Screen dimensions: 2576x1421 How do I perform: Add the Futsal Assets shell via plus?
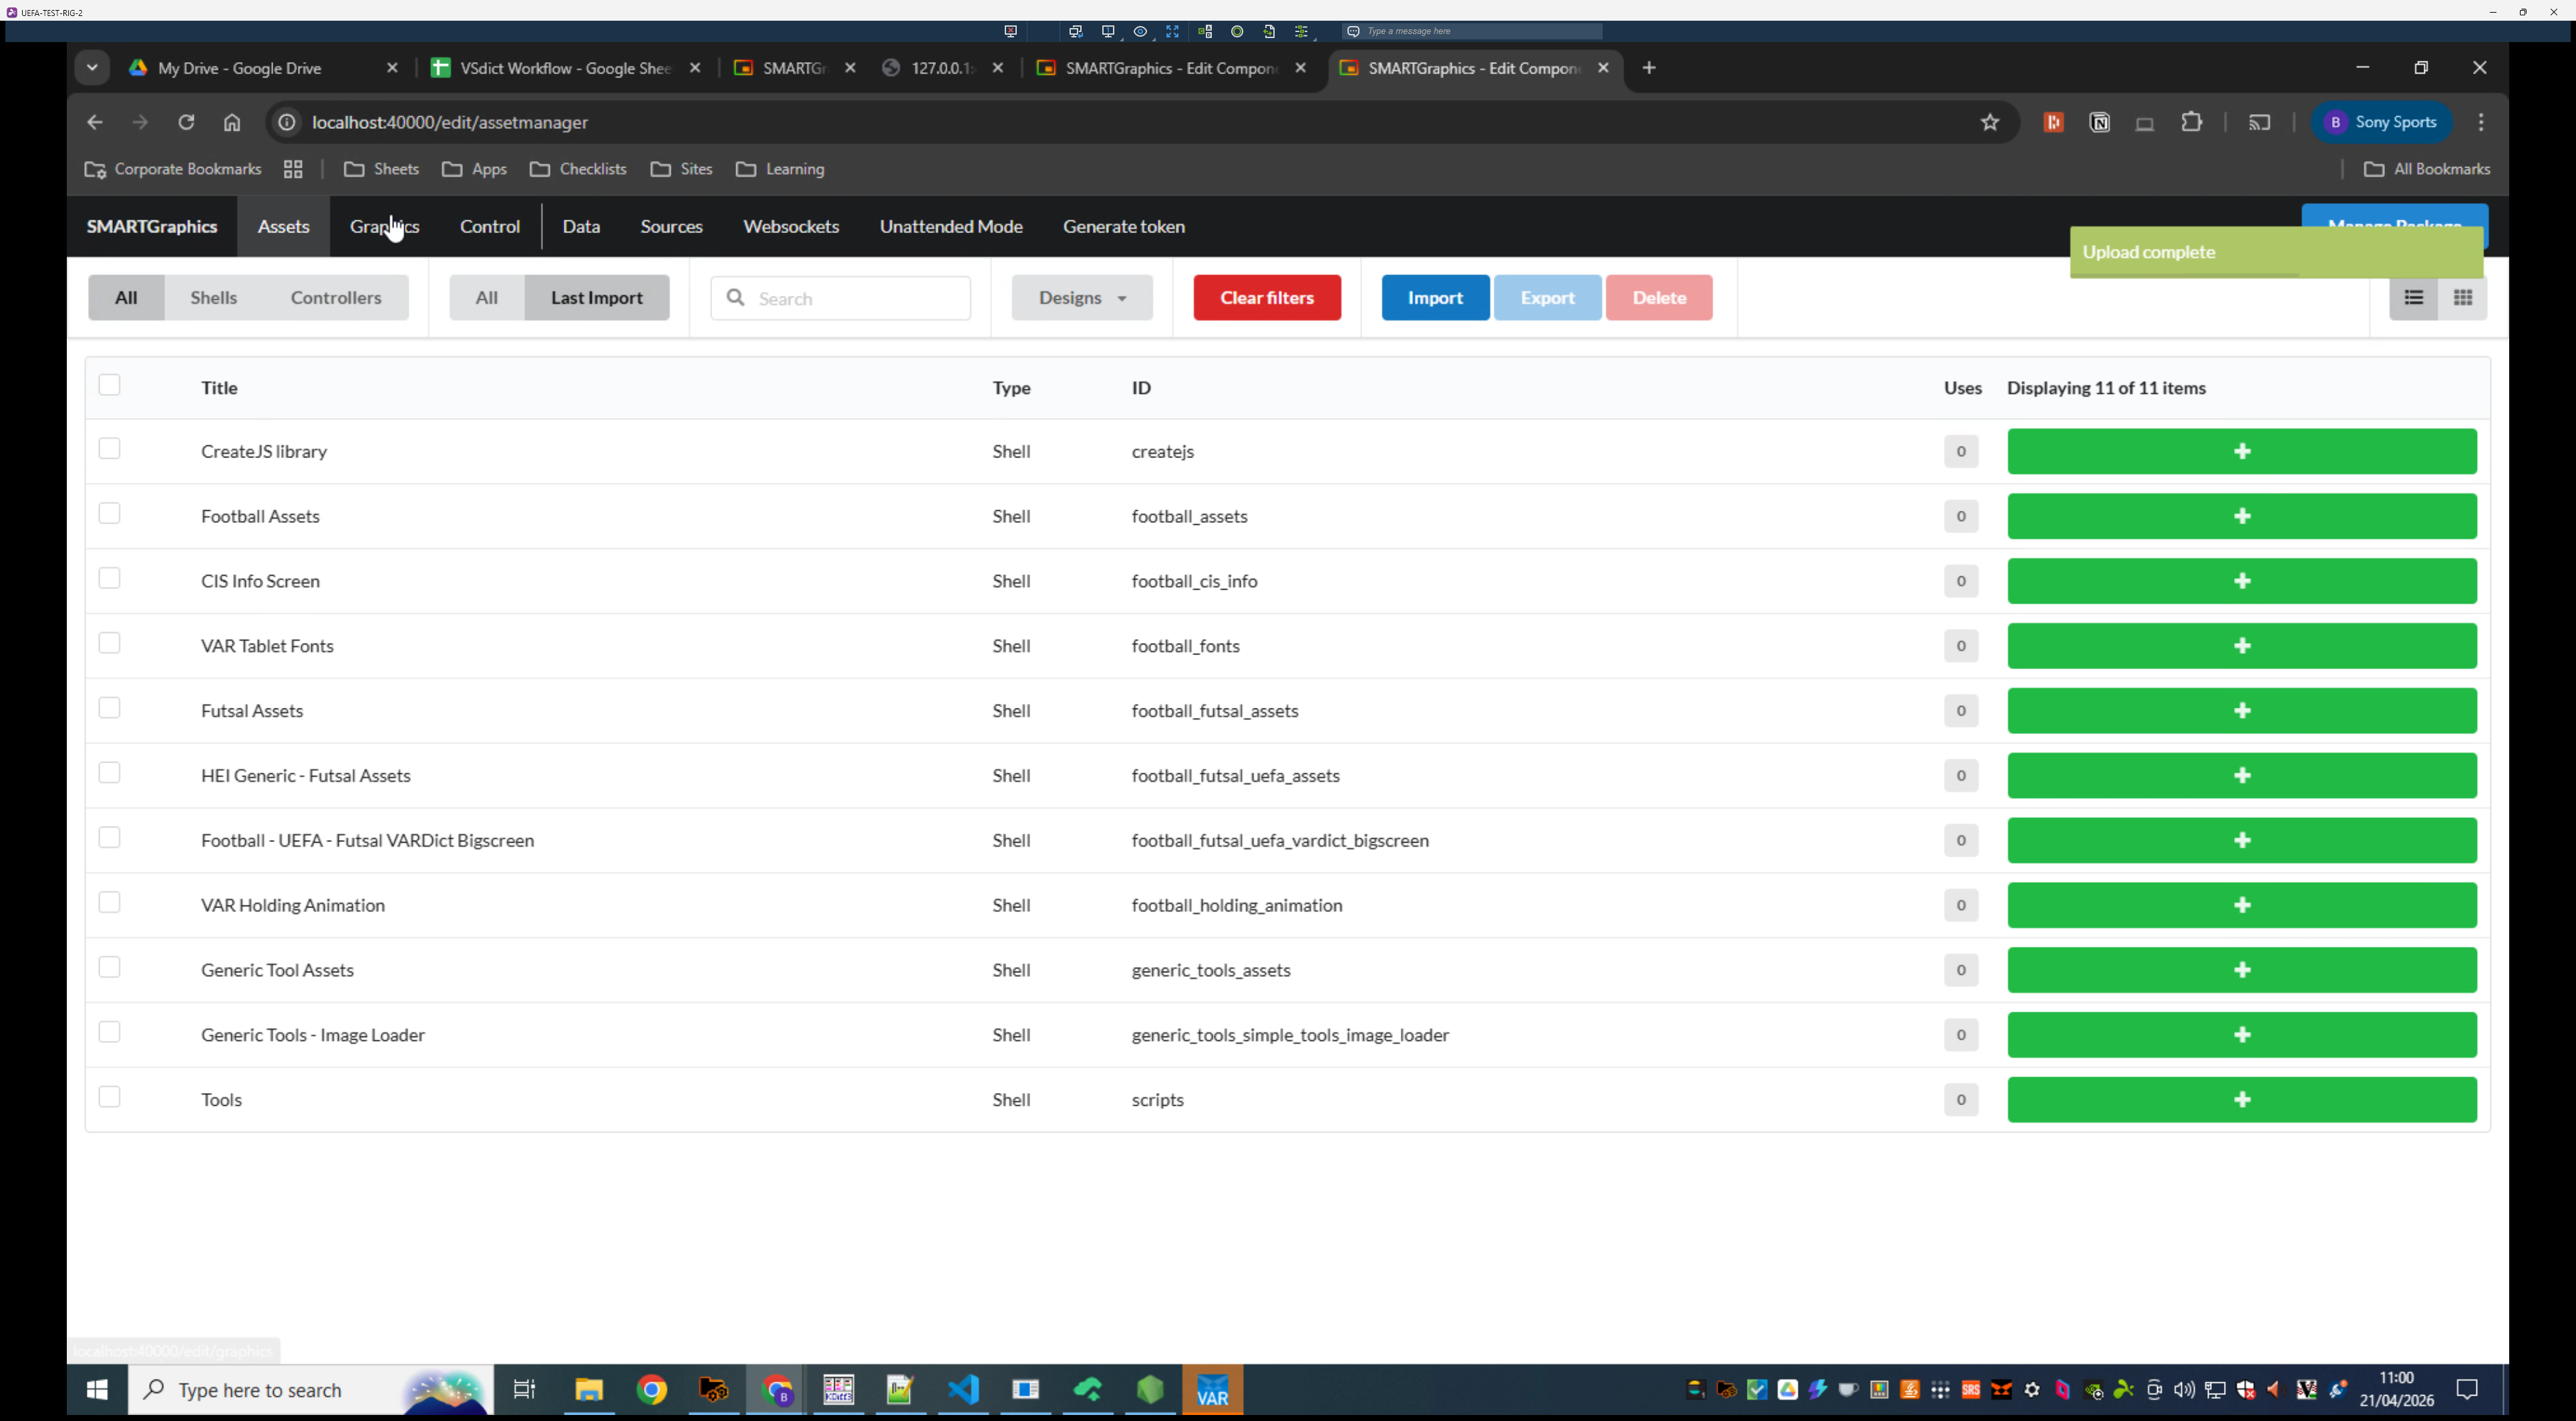point(2241,710)
